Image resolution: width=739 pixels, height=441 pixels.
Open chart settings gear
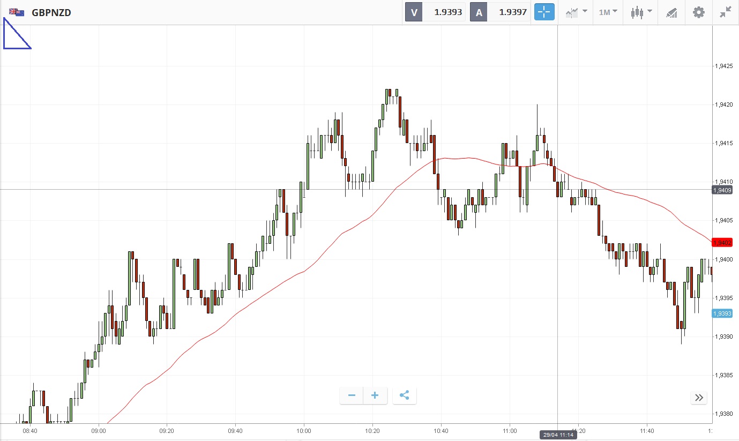pos(699,12)
